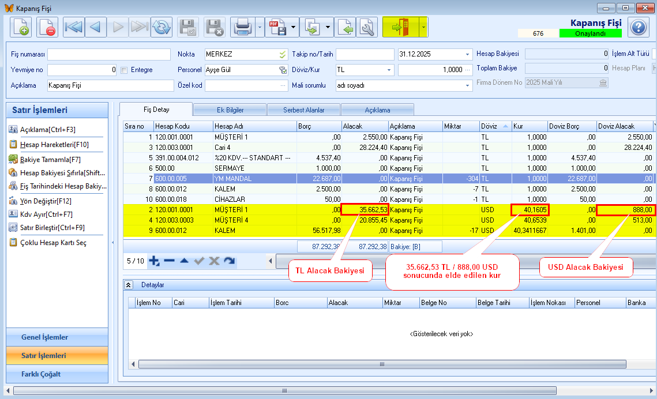Screen dimensions: 657x399
Task: Go to the first record arrow
Action: 73,27
